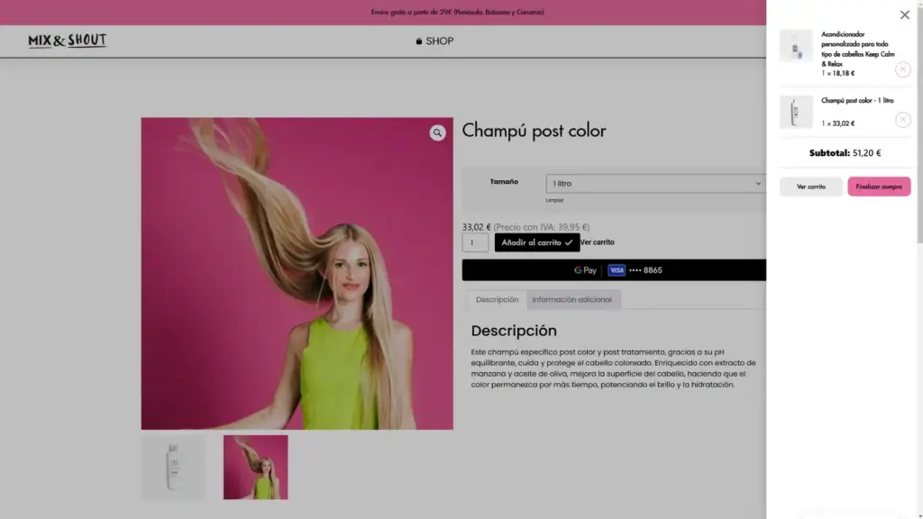Select the shampoo bottle thumbnail
This screenshot has width=923, height=519.
coord(174,467)
